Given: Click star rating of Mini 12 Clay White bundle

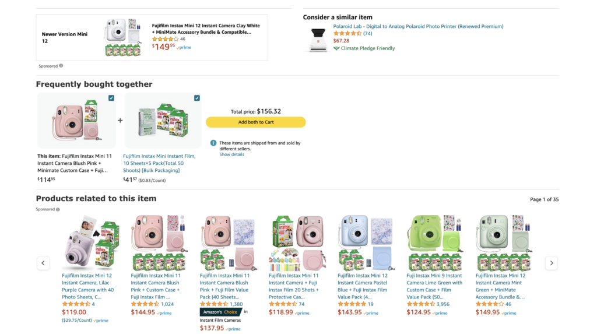Looking at the screenshot, I should [x=165, y=39].
